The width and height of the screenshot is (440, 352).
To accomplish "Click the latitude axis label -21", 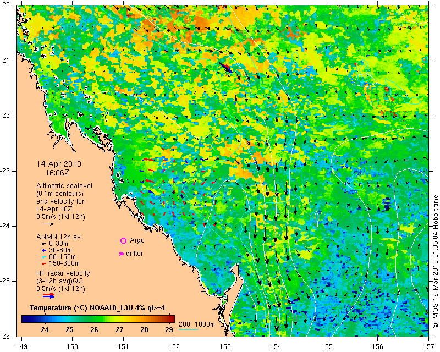I will [x=5, y=61].
